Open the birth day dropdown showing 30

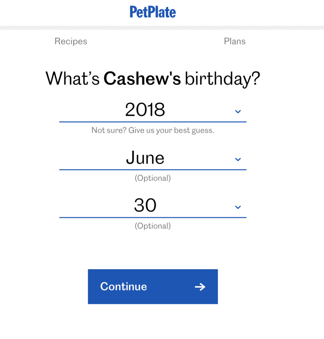click(145, 205)
